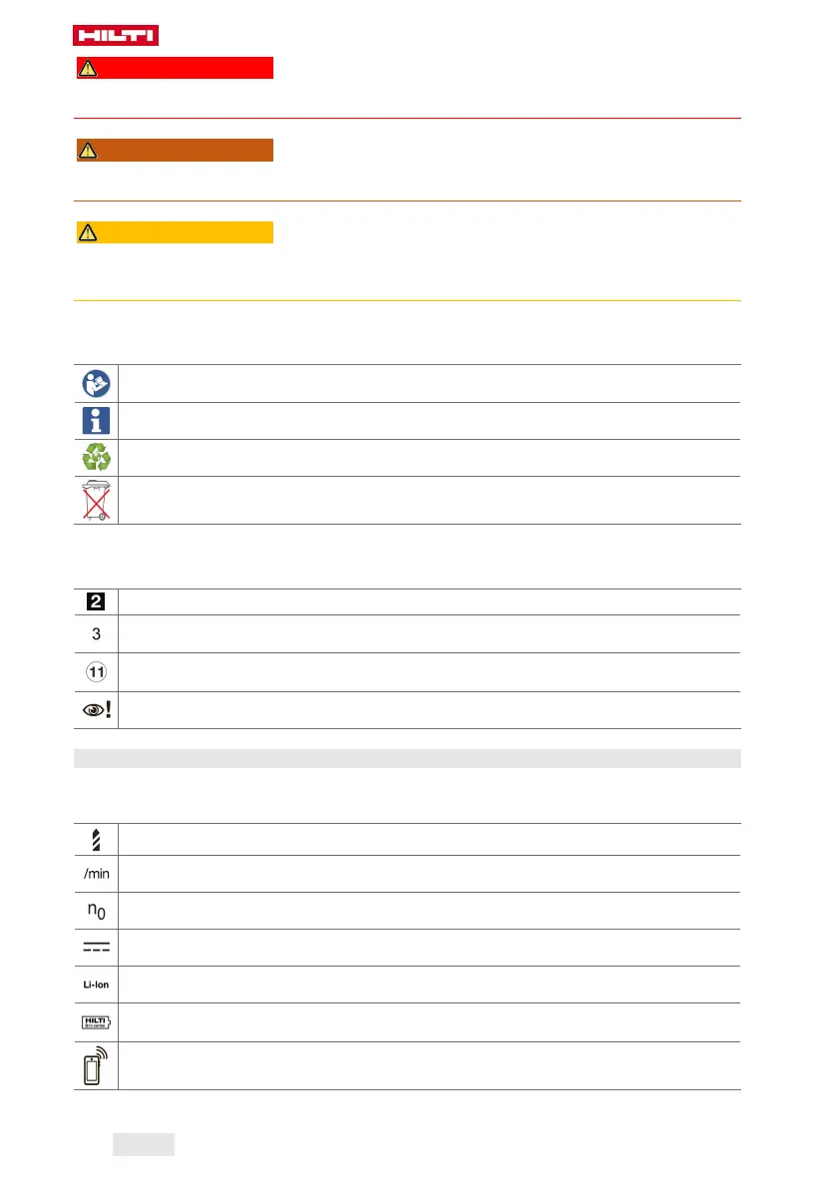Click the /min symbol cell

96,874
